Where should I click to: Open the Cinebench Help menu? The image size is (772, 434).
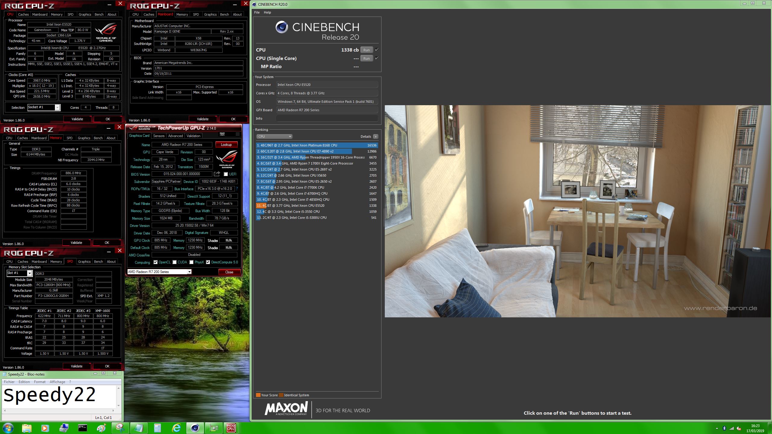(267, 12)
